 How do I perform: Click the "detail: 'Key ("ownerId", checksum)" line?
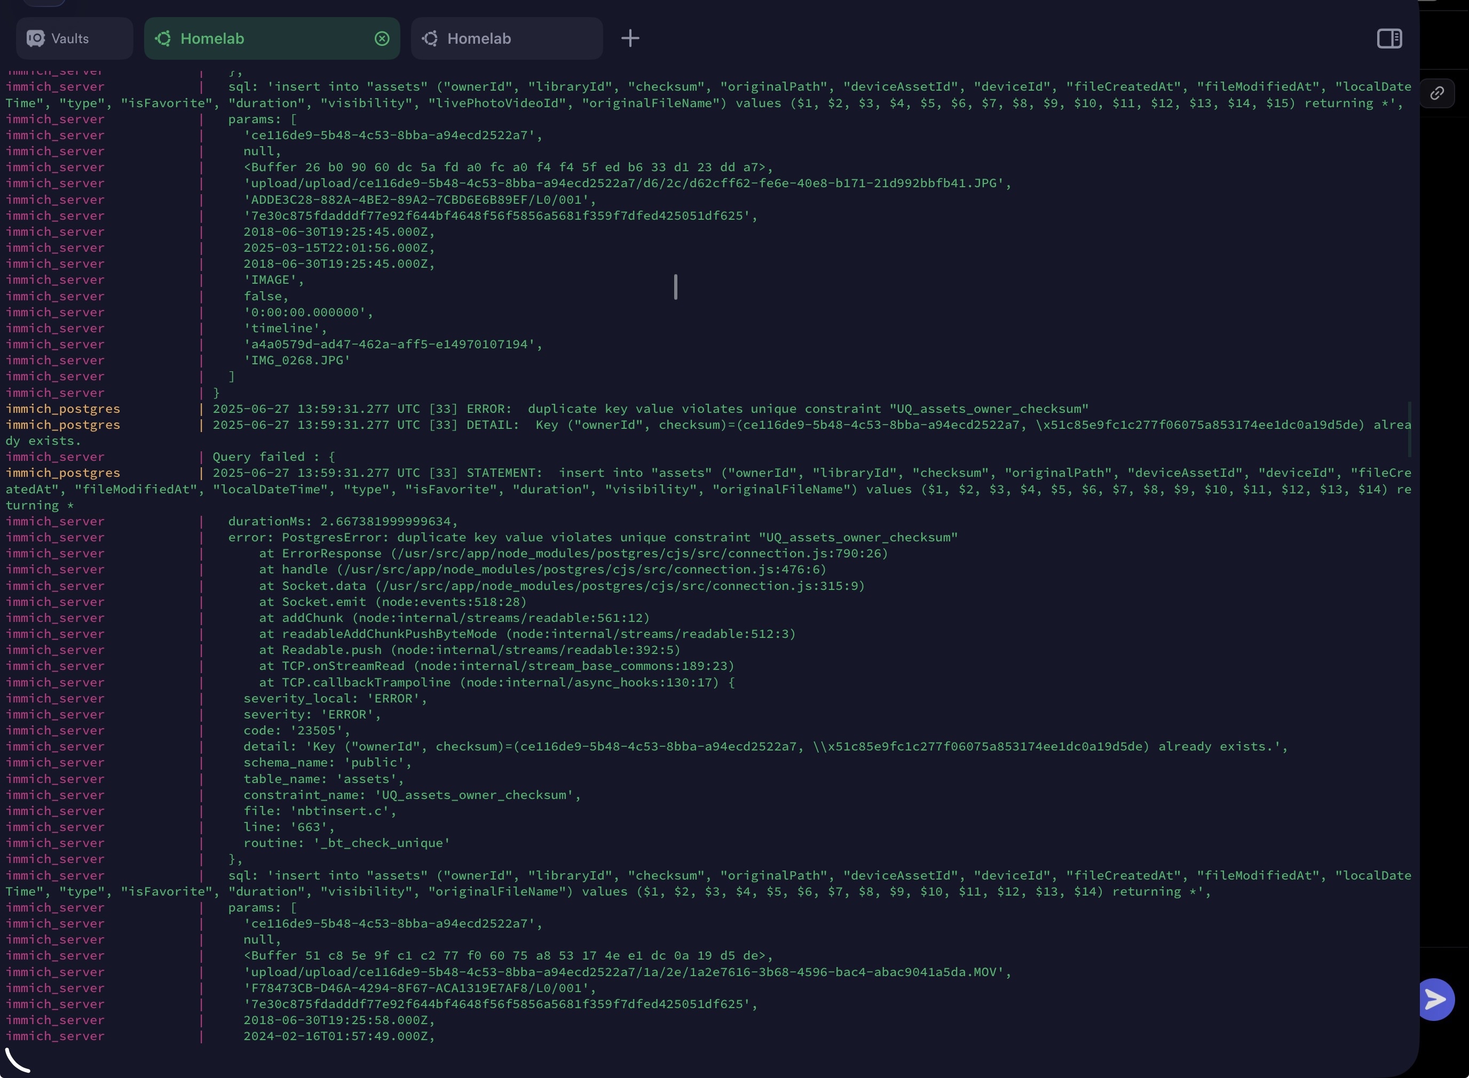(766, 747)
